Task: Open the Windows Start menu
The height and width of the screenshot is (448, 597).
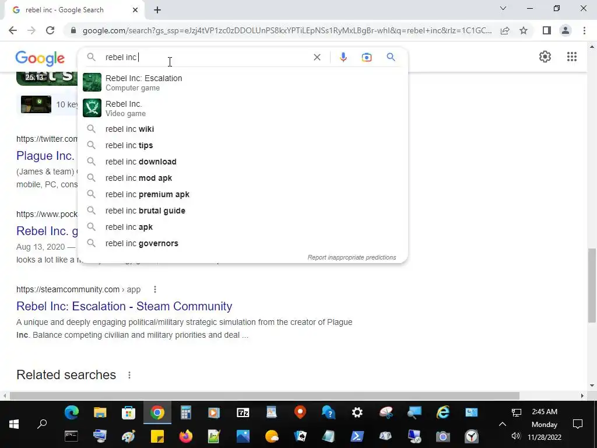Action: click(14, 424)
